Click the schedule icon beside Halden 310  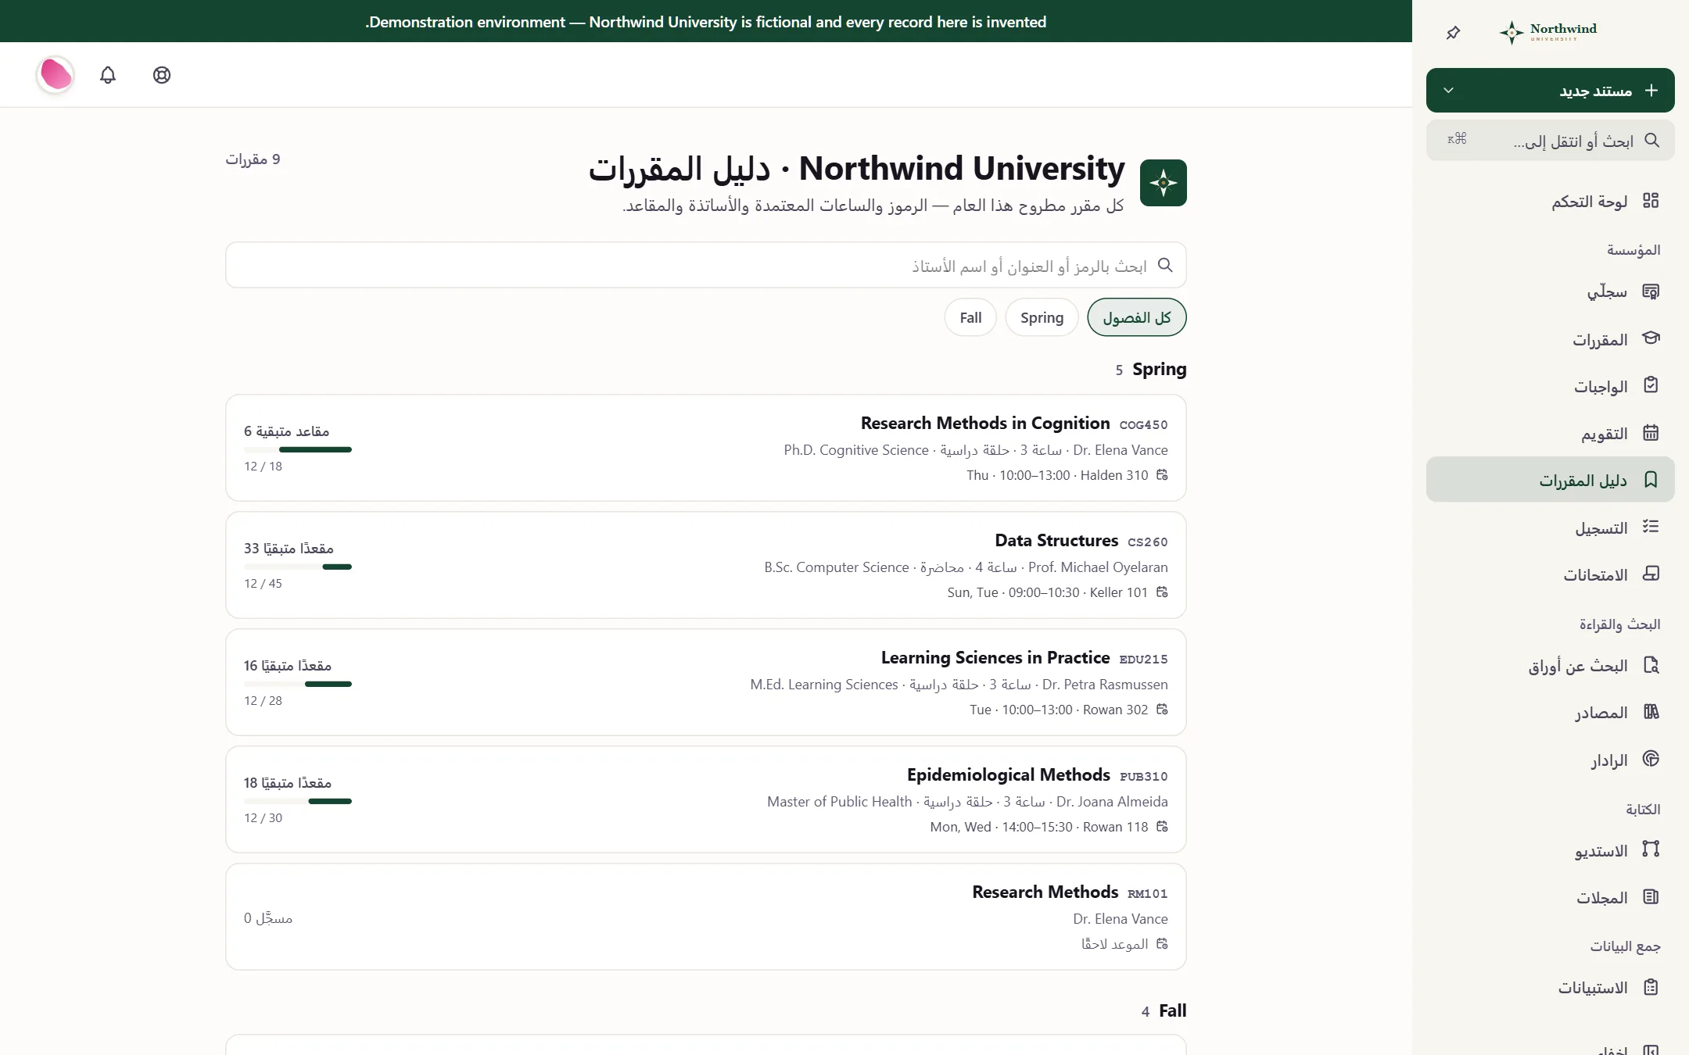tap(1162, 474)
